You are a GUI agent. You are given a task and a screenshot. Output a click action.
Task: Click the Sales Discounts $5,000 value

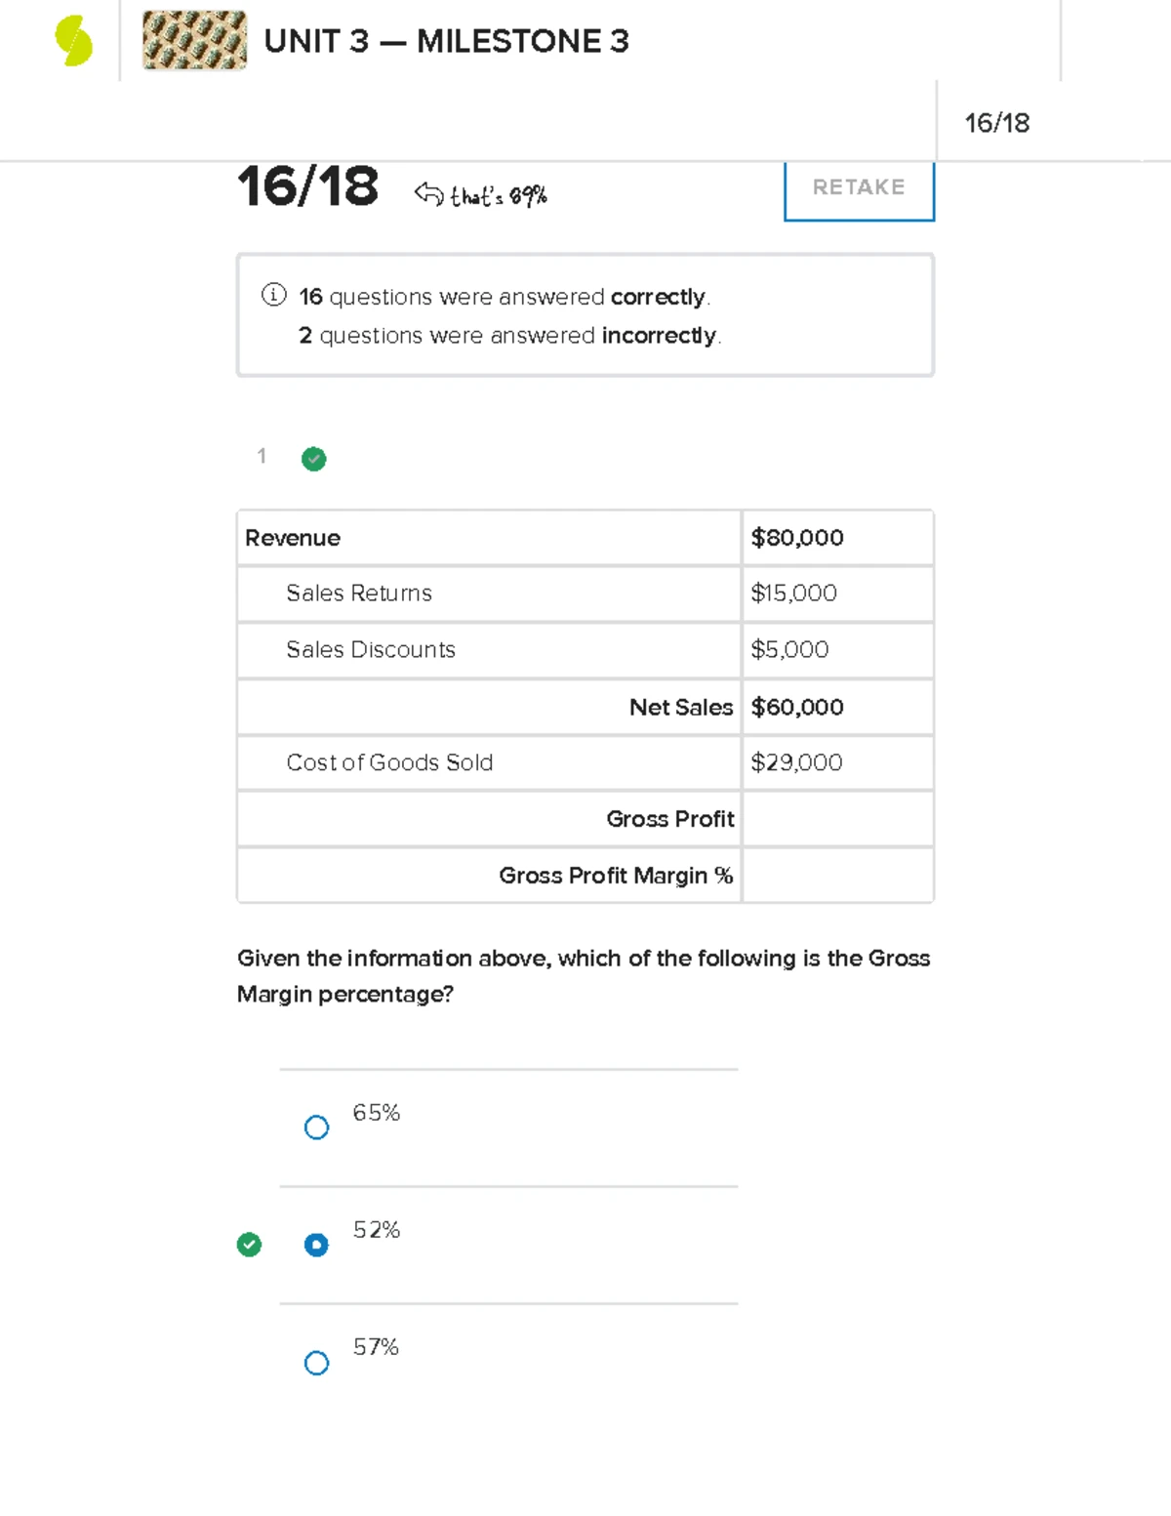(x=790, y=649)
